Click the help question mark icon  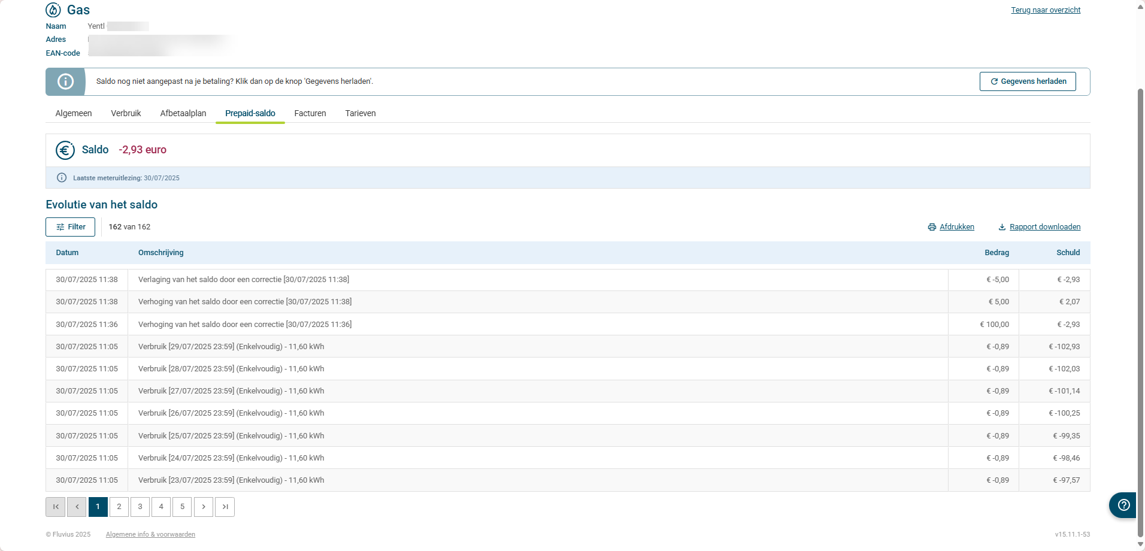(1123, 505)
